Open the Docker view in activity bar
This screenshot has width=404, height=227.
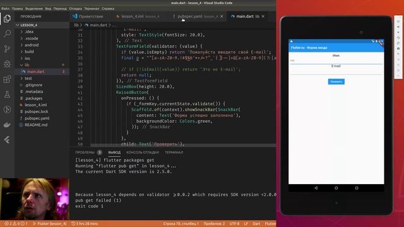7,125
